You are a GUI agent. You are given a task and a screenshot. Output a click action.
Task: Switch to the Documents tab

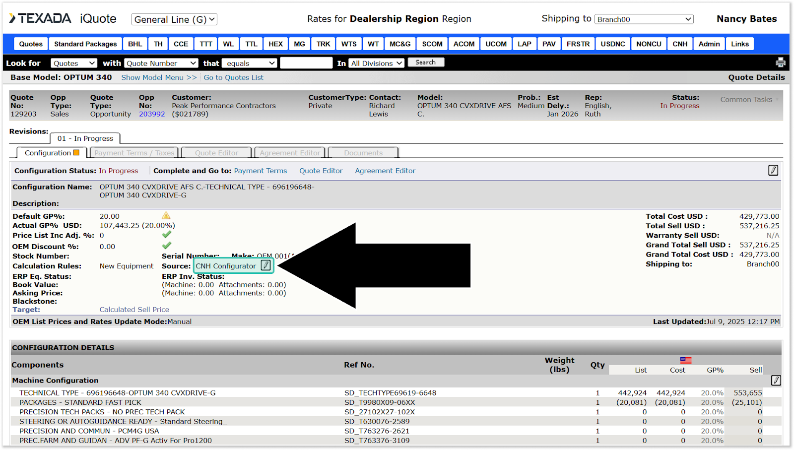(363, 153)
